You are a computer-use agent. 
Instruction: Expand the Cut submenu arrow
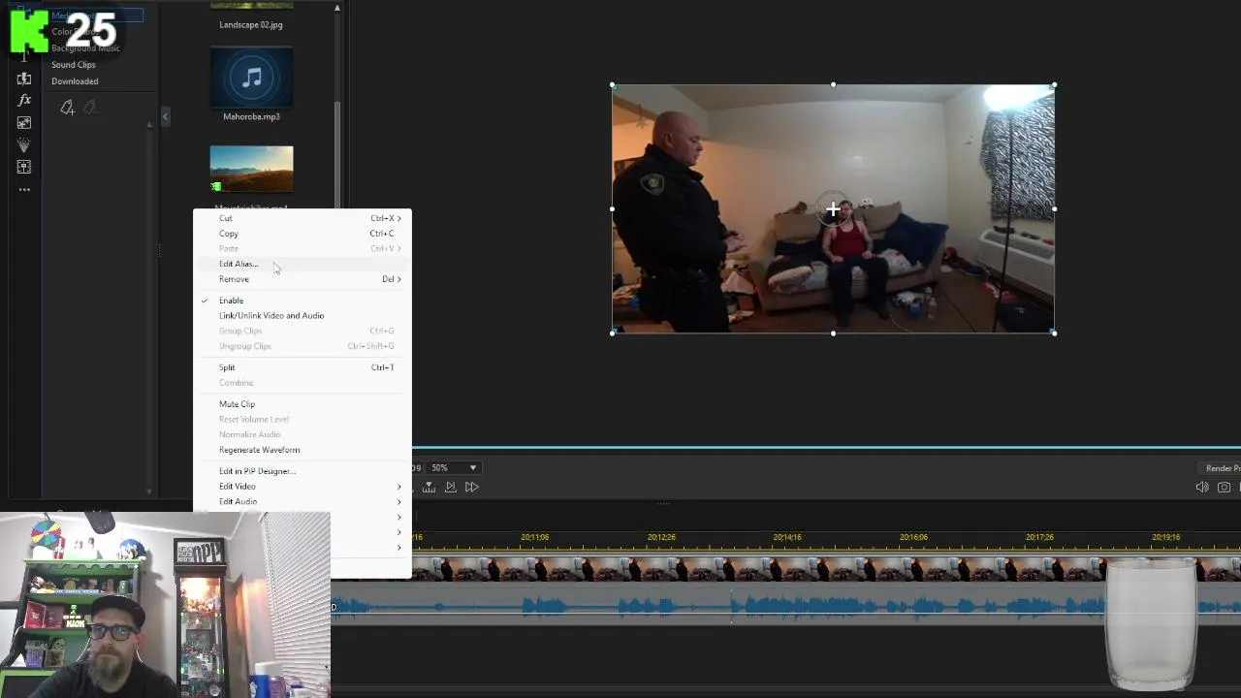398,218
